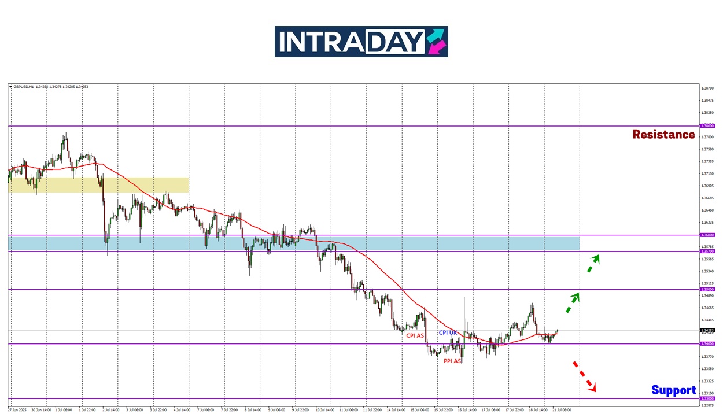
Task: Click the small triangle beside GBPUSD,H1
Action: (x=10, y=87)
